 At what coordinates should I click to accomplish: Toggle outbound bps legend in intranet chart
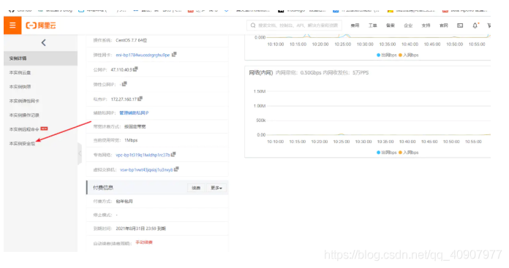pyautogui.click(x=387, y=153)
